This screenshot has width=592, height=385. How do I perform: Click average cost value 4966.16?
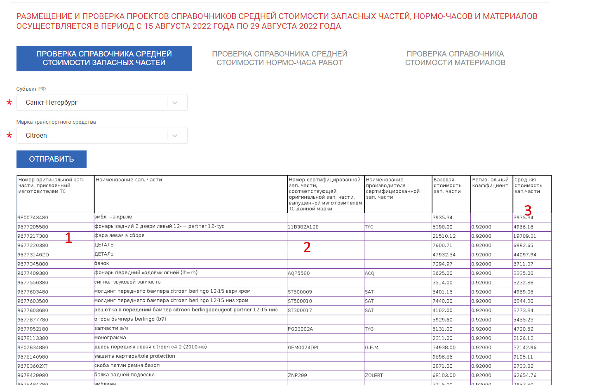point(524,227)
